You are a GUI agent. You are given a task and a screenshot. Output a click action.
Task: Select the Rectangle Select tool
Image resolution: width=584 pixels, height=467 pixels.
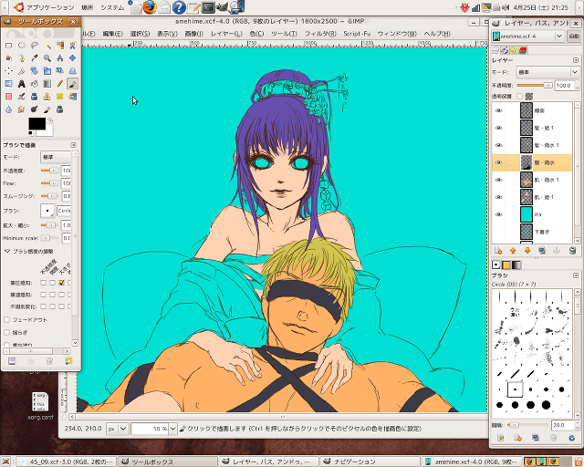[x=8, y=46]
